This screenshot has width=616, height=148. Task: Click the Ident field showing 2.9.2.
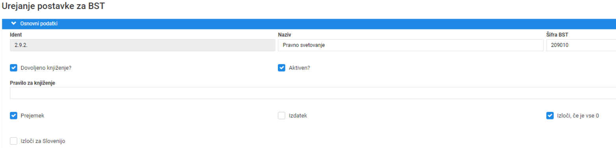(142, 45)
